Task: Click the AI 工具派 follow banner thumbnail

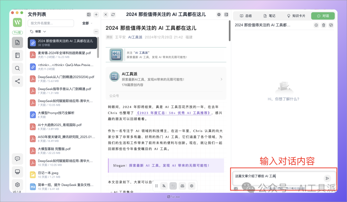Action: point(116,55)
